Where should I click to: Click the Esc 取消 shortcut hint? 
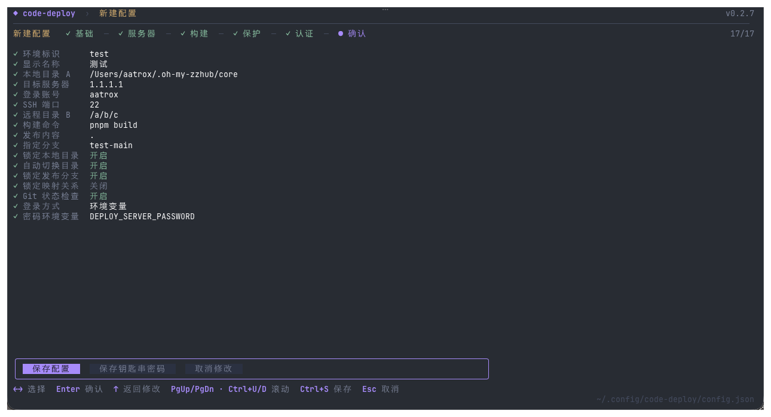(x=380, y=389)
